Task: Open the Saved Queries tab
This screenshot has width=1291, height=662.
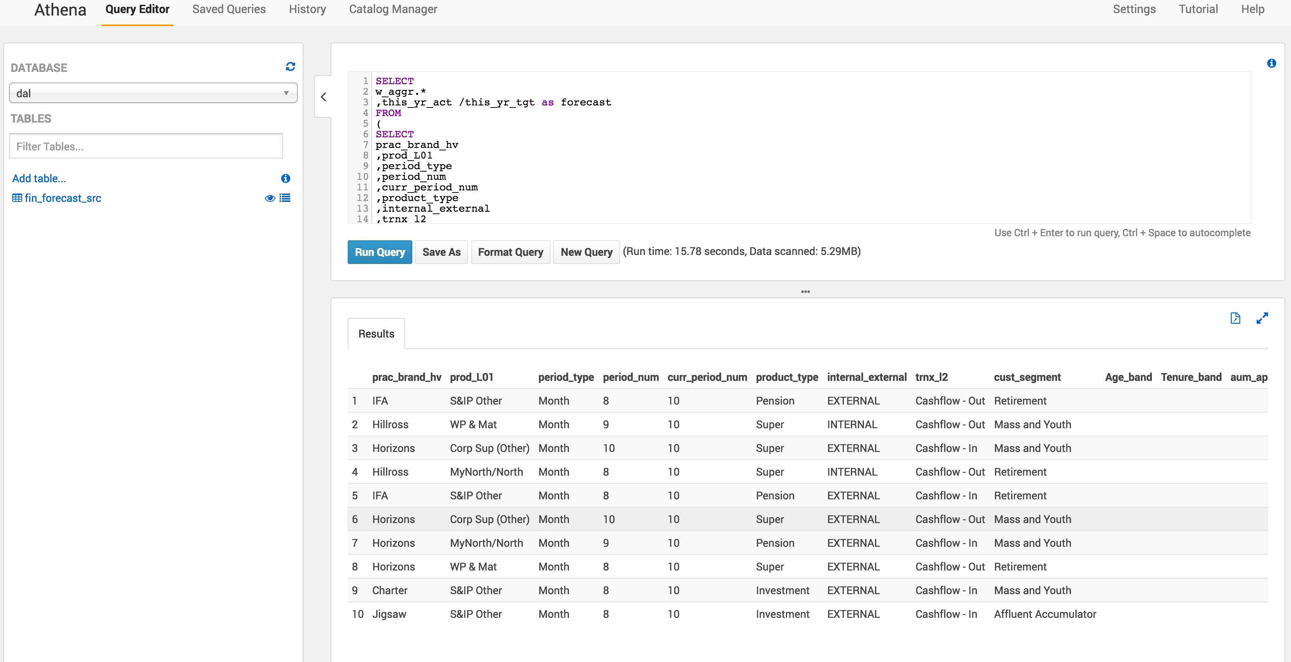Action: 229,9
